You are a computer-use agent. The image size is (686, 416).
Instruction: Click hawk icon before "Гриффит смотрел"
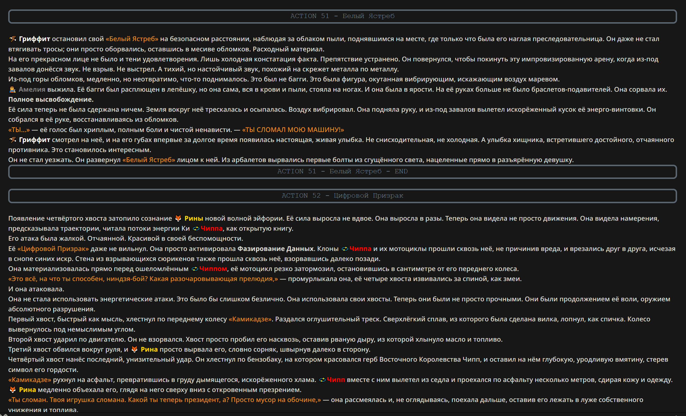(x=13, y=140)
